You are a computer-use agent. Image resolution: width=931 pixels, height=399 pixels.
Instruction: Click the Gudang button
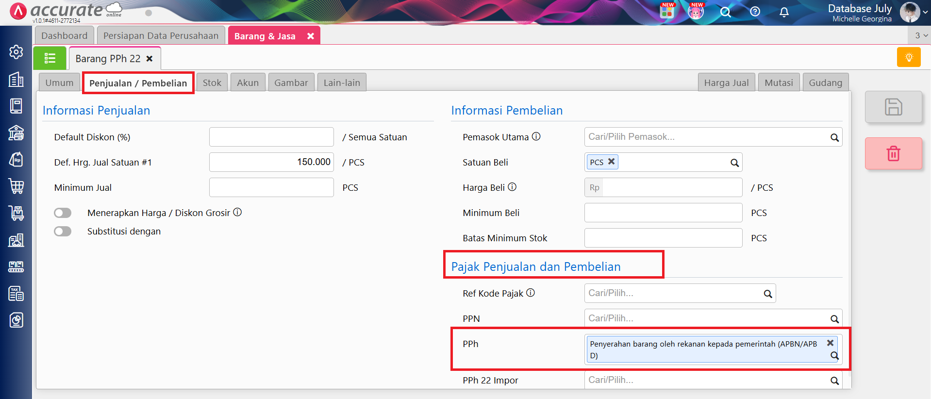[x=825, y=83]
